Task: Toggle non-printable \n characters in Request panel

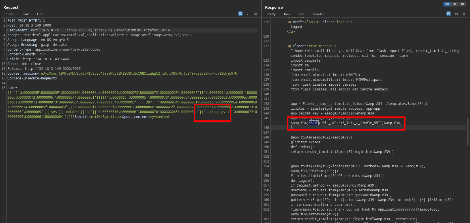Action: pos(248,14)
